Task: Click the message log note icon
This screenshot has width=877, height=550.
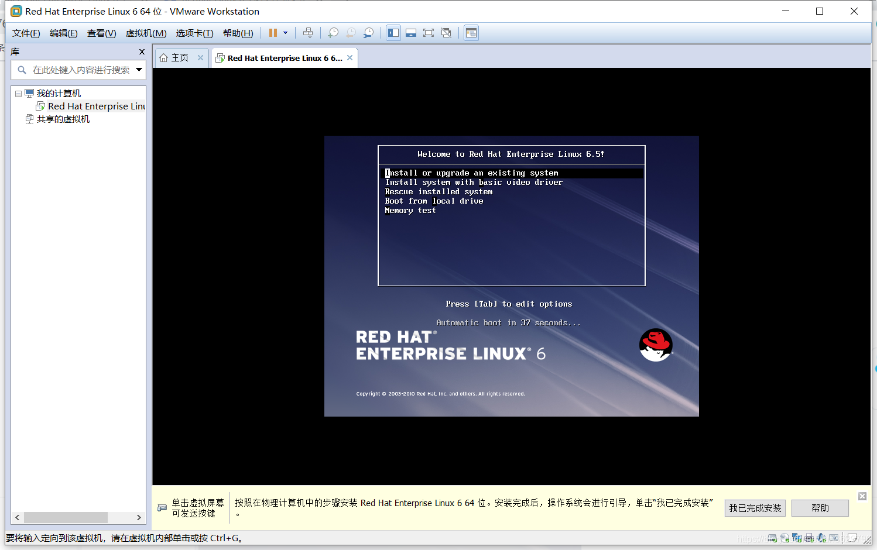Action: pos(852,538)
